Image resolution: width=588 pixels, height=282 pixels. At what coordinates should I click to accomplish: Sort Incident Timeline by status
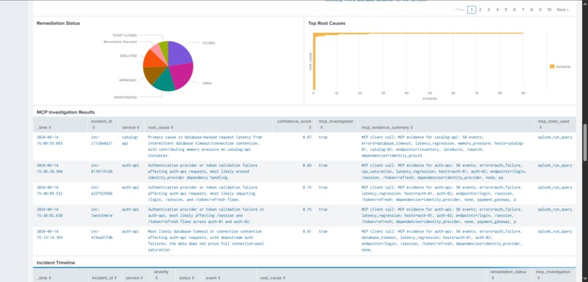pos(186,278)
